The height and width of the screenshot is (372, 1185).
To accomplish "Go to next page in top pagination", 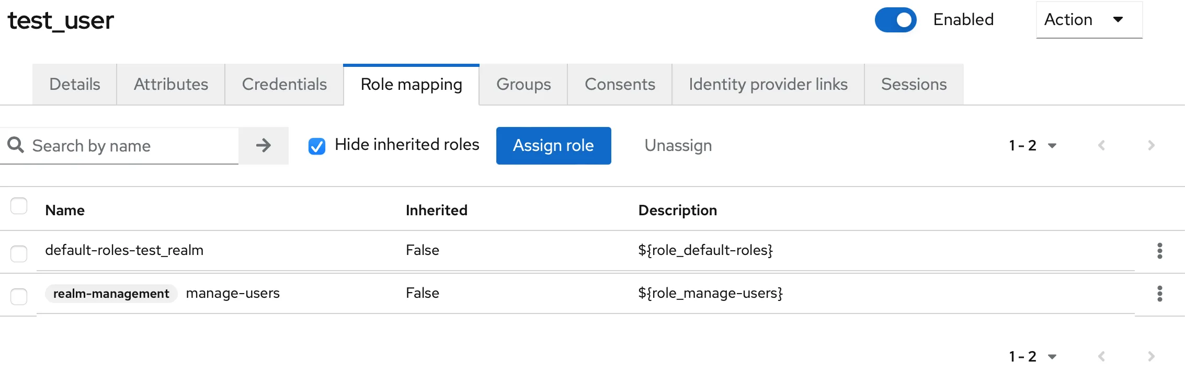I will (x=1151, y=145).
